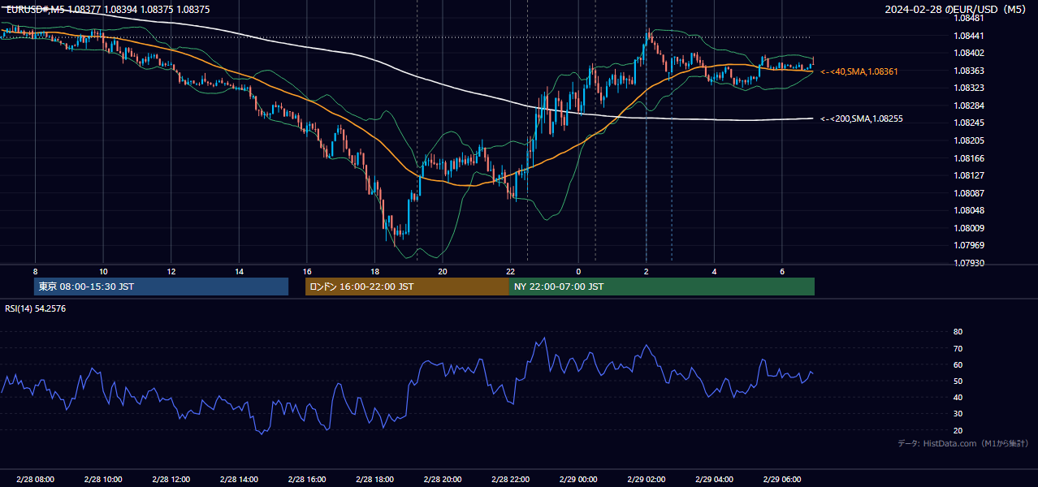The image size is (1038, 487).
Task: Click the bottom time label 2/28 20:00
Action: point(443,480)
